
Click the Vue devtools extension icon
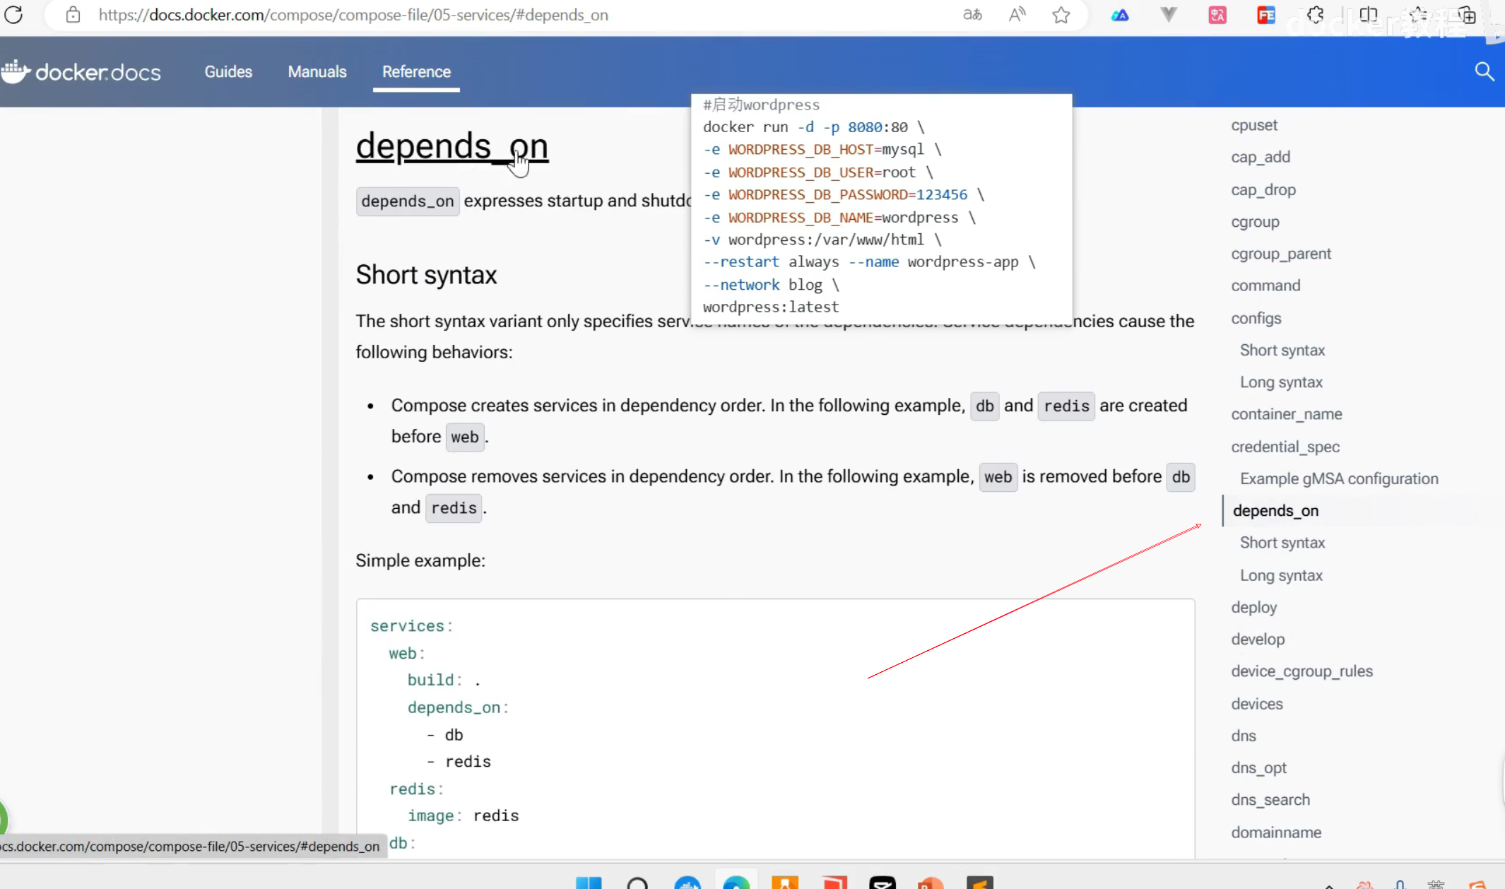[1169, 15]
